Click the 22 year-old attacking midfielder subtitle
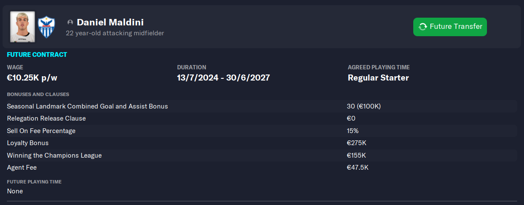Viewport: 524px width, 205px height. pyautogui.click(x=115, y=33)
